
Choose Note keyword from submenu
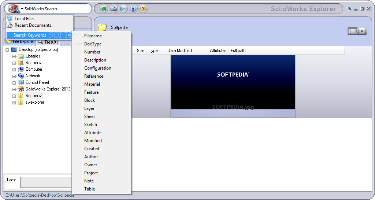[101, 181]
